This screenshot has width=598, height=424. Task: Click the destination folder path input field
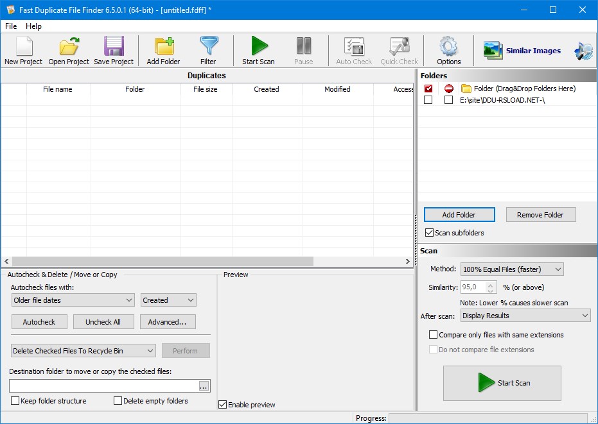click(103, 386)
